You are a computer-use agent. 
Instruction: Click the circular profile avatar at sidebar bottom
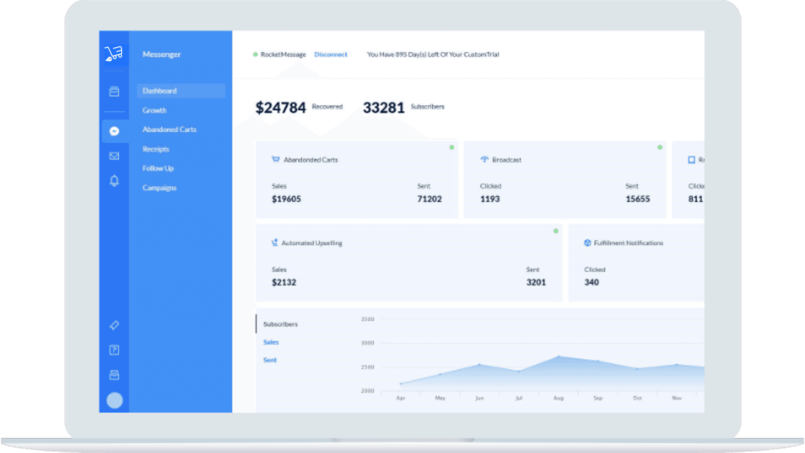[x=114, y=400]
